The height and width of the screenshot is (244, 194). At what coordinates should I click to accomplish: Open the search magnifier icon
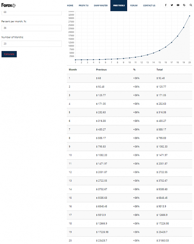[x=191, y=5]
